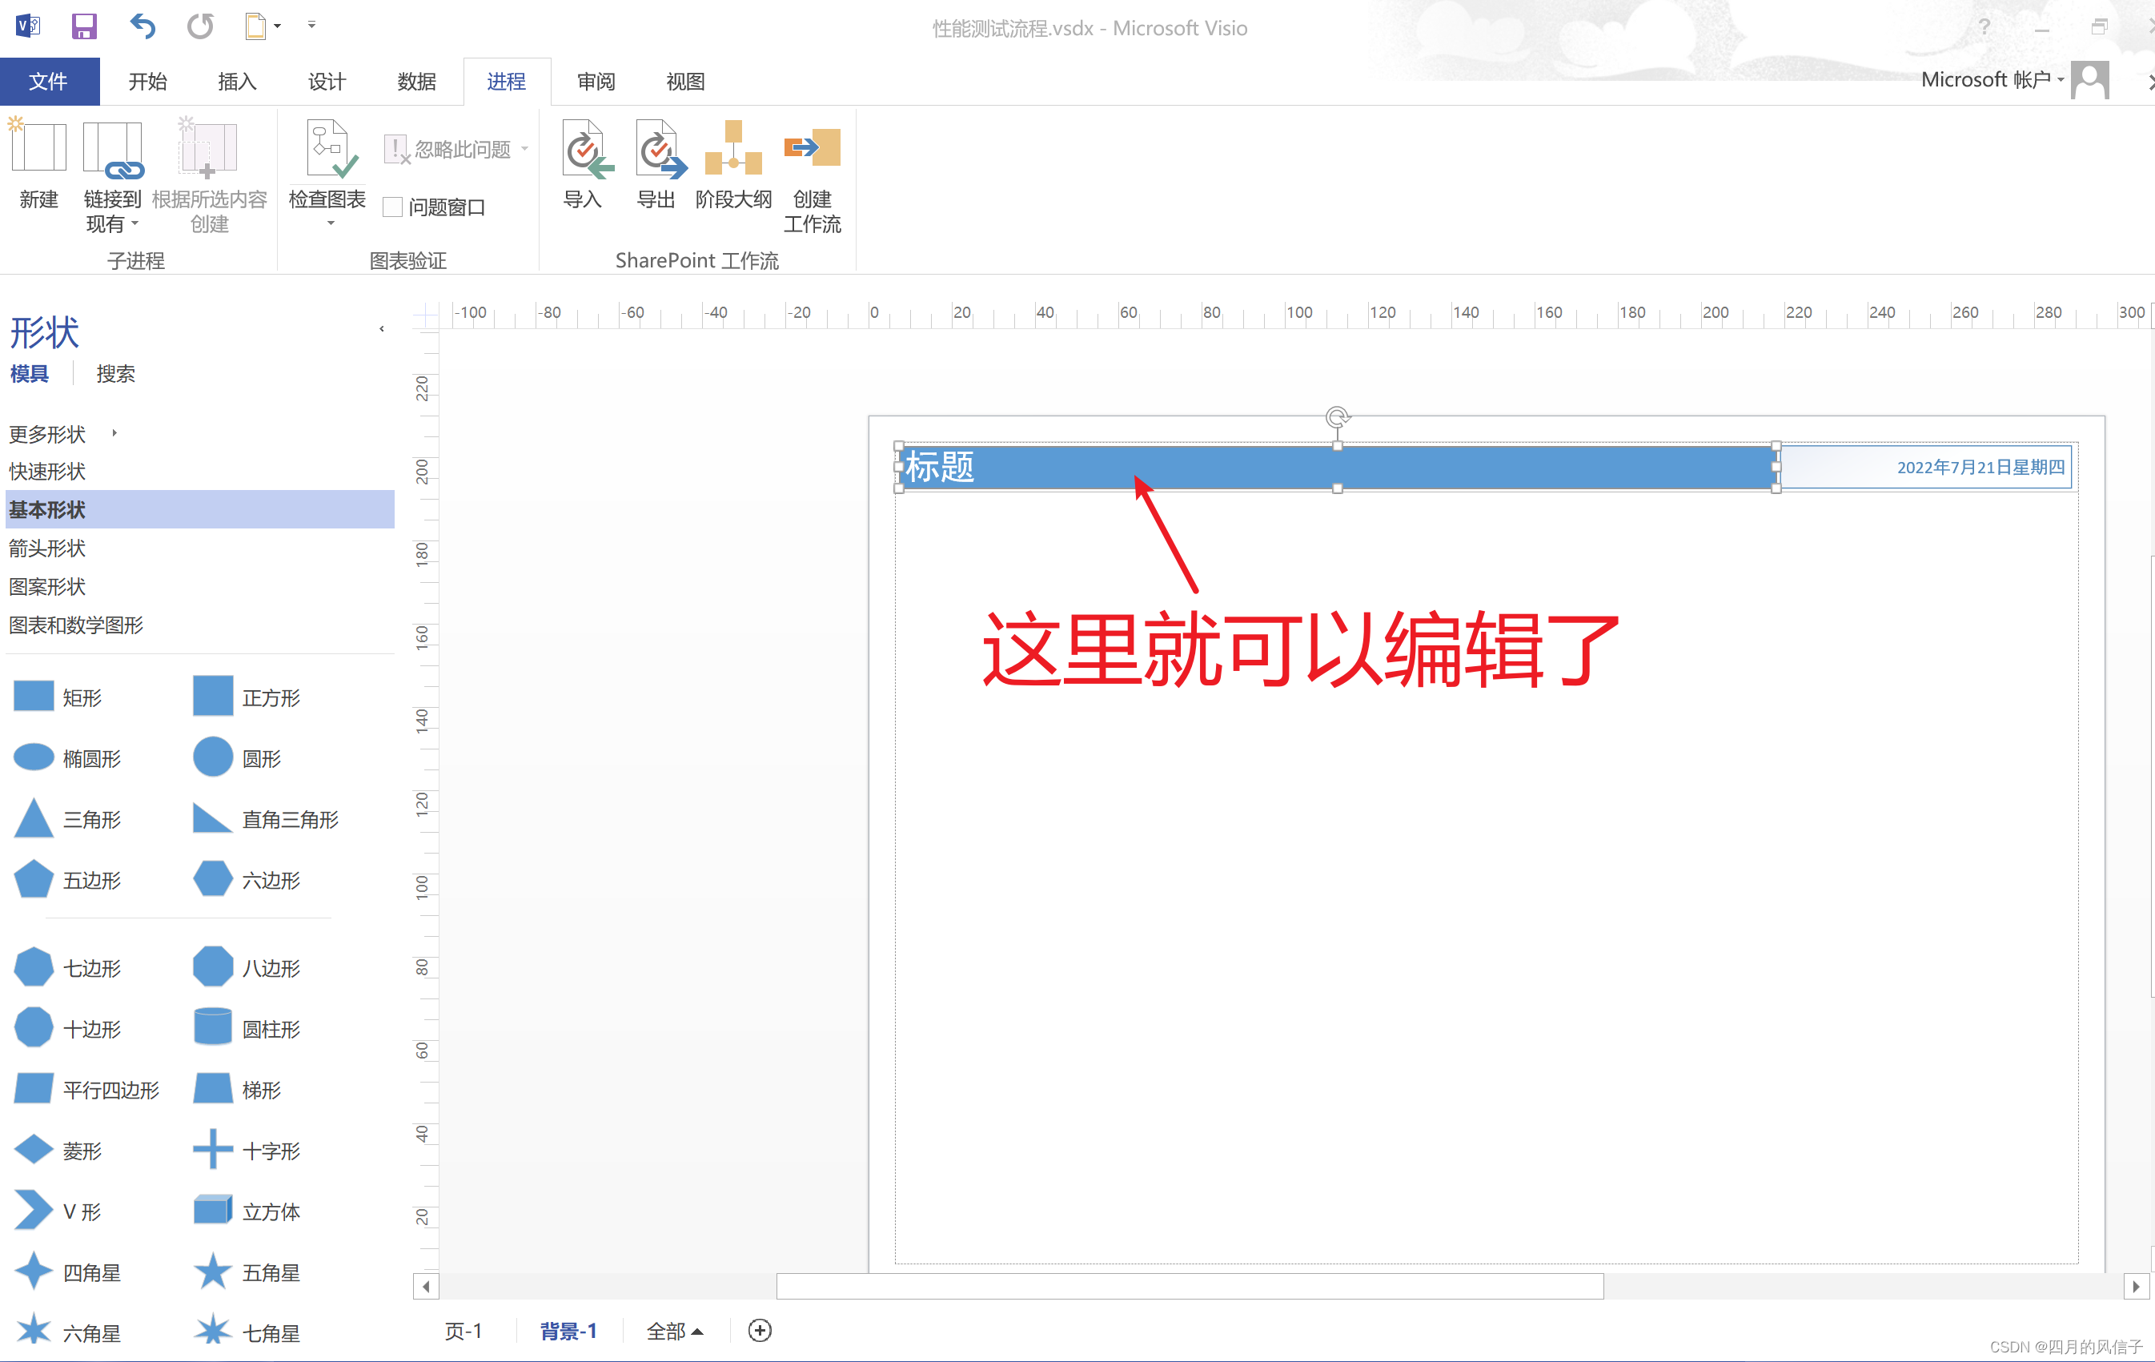The image size is (2155, 1362).
Task: Open the Microsoft account (帐户) dropdown
Action: click(1996, 81)
